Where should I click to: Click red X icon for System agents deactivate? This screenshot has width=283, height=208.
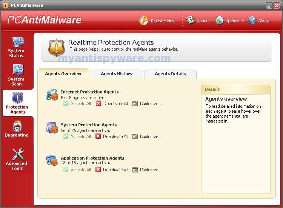pos(98,136)
